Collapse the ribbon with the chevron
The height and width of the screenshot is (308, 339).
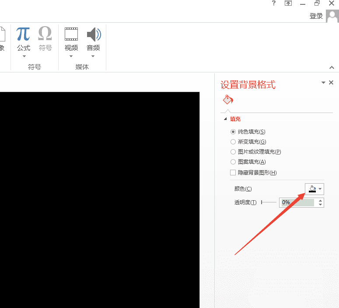click(332, 68)
